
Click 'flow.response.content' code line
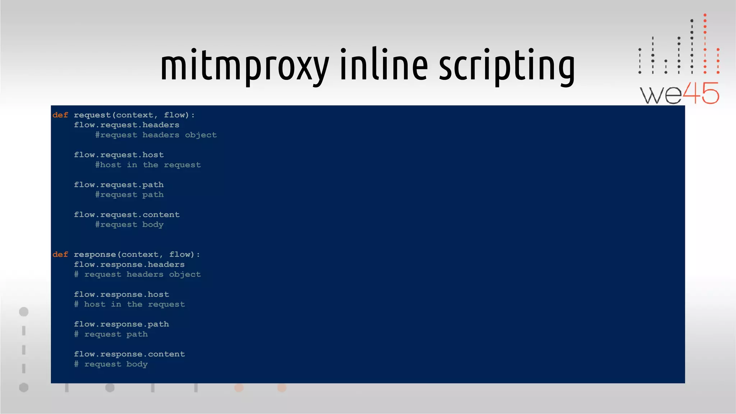coord(129,354)
